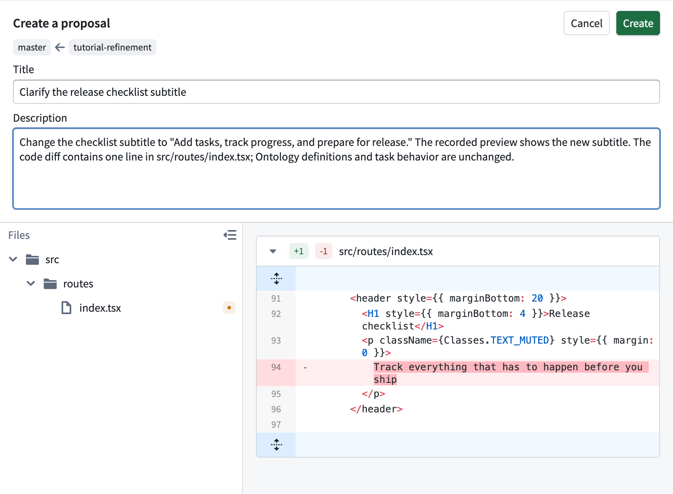673x494 pixels.
Task: Click line number 97 in the diff
Action: coord(276,424)
